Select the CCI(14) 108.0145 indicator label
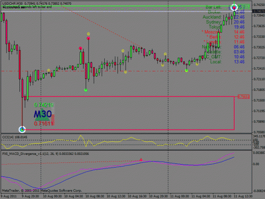Image resolution: width=265 pixels, height=199 pixels. (x=15, y=137)
